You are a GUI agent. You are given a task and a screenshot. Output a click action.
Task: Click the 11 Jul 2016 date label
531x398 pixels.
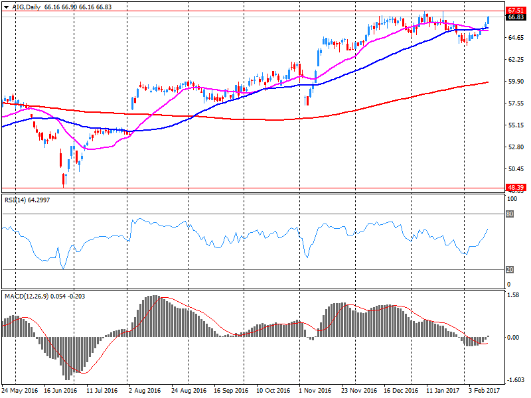pos(102,390)
